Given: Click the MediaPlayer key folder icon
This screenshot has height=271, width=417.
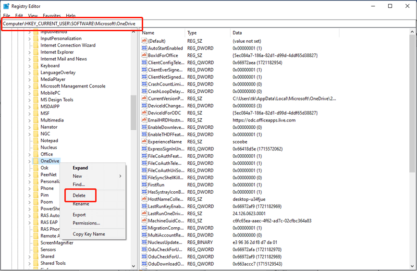Looking at the screenshot, I should tap(36, 79).
